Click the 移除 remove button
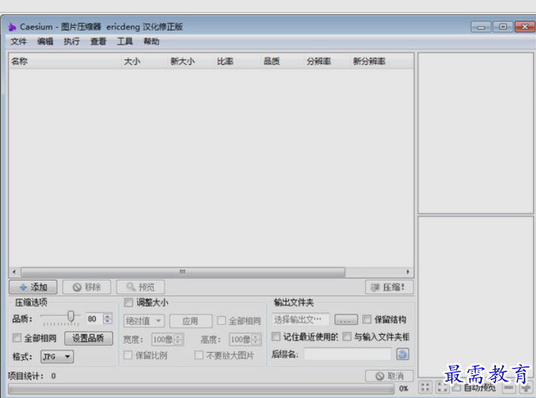 (x=87, y=287)
